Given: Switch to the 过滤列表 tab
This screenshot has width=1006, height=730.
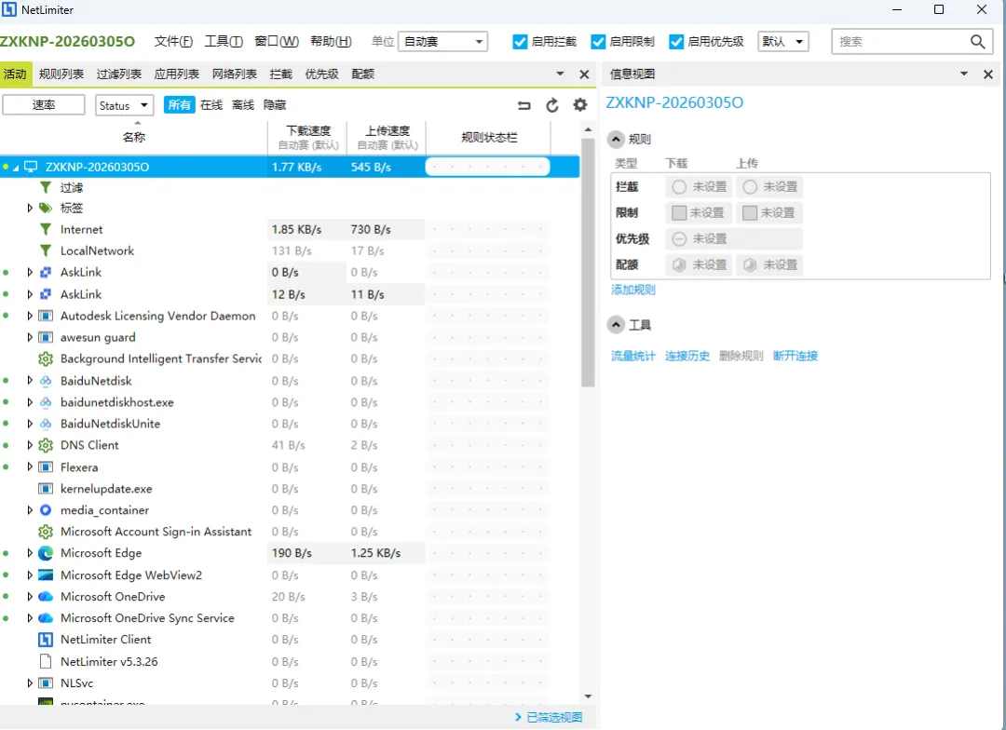Looking at the screenshot, I should coord(119,74).
